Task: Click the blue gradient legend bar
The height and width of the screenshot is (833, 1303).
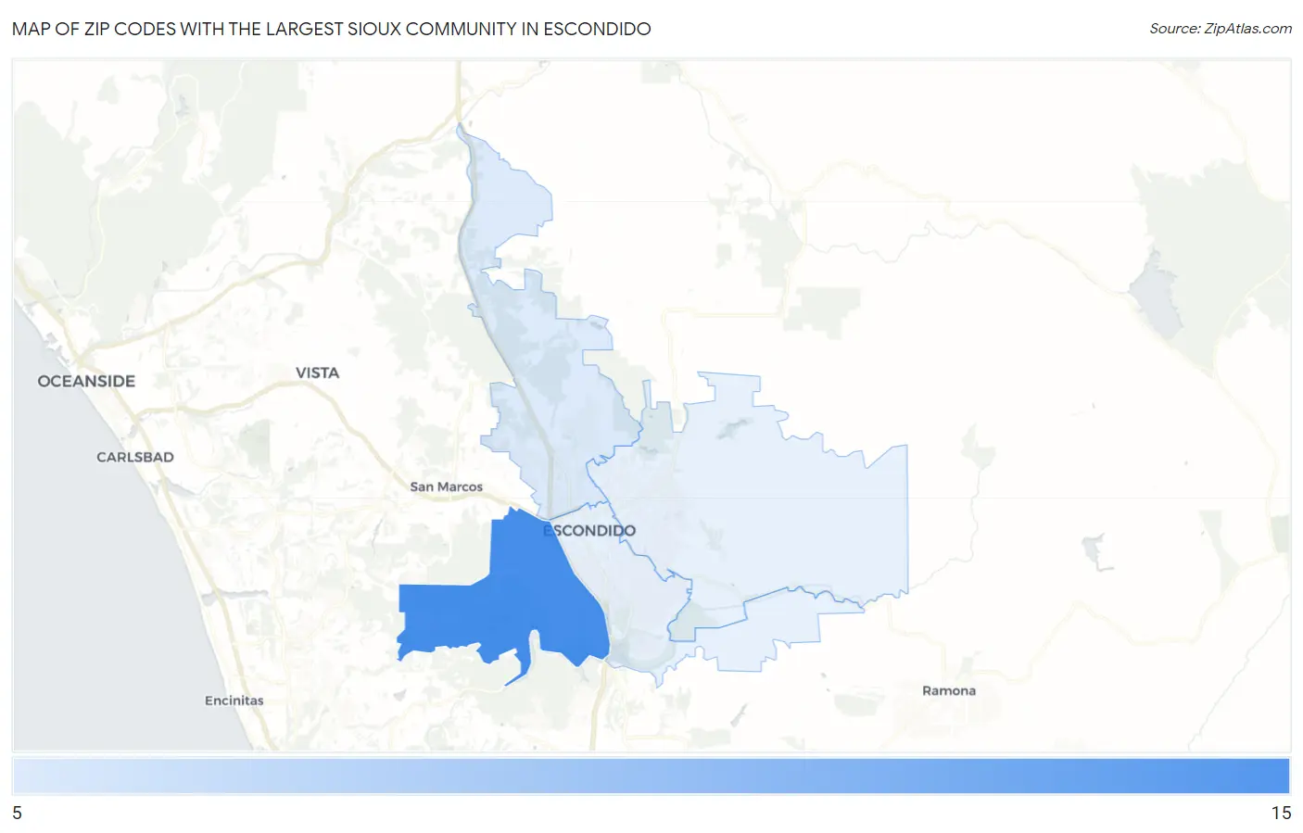Action: point(651,776)
